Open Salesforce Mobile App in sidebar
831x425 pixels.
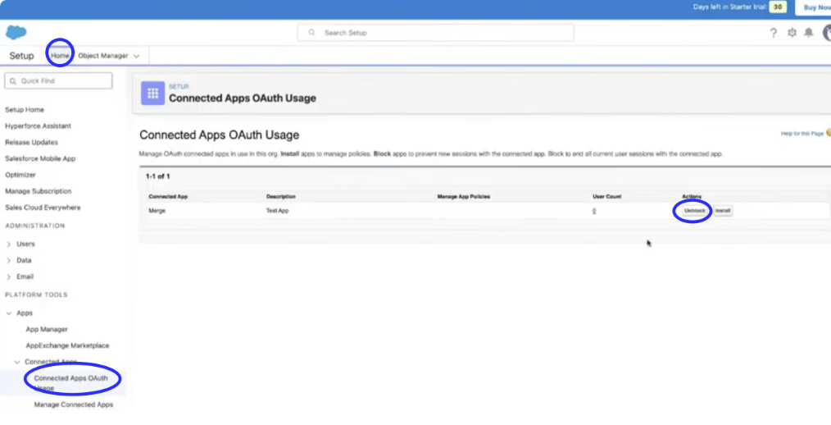point(40,158)
